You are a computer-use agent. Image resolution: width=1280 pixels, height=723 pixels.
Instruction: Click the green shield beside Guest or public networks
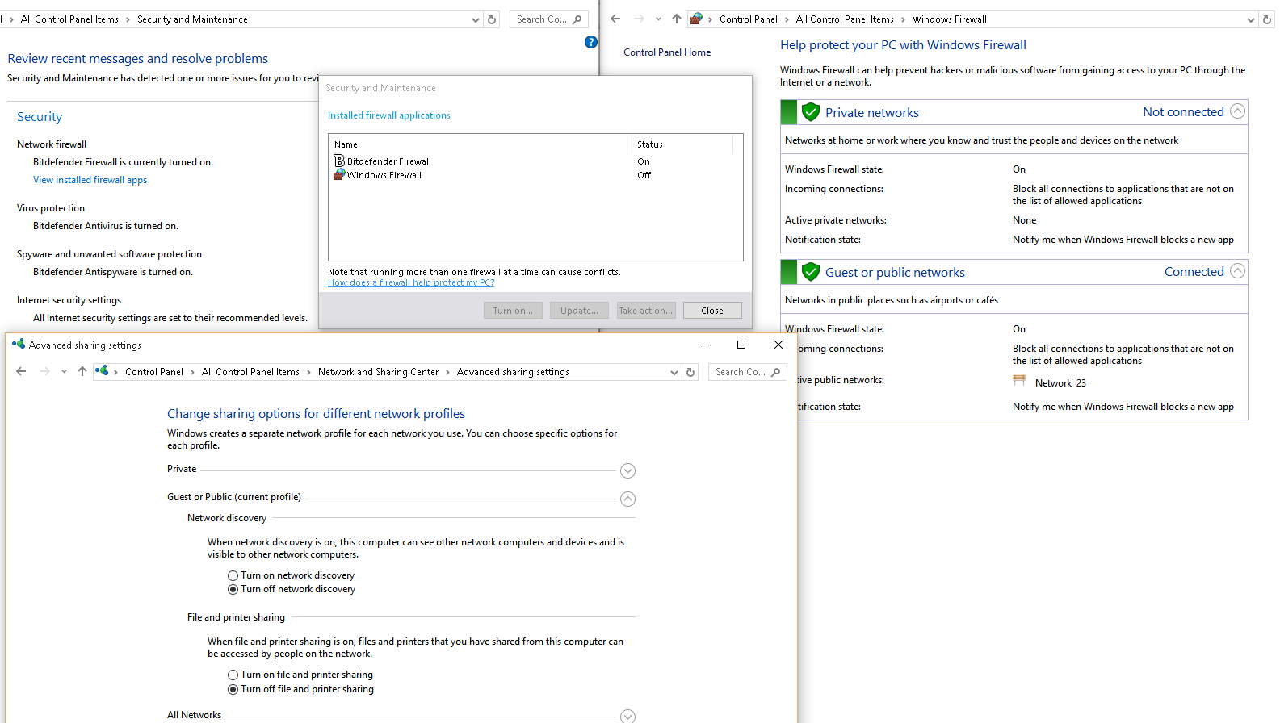tap(811, 272)
